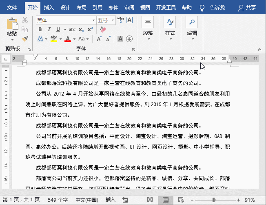Toggle Italic formatting
The height and width of the screenshot is (205, 266).
point(49,29)
